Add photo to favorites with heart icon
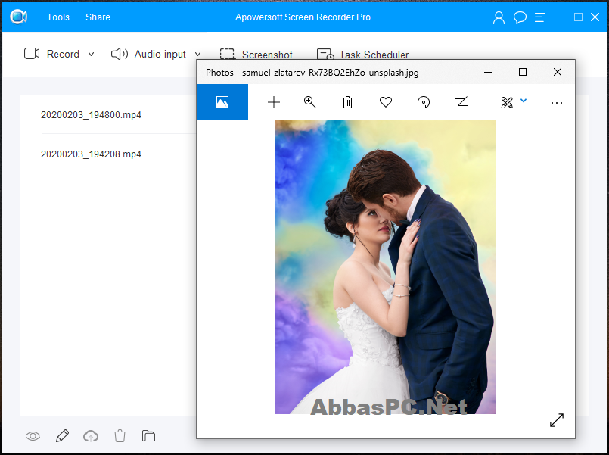 [x=386, y=102]
